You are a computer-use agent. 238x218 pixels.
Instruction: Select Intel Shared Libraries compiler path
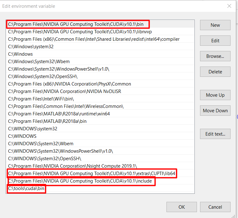click(100, 39)
